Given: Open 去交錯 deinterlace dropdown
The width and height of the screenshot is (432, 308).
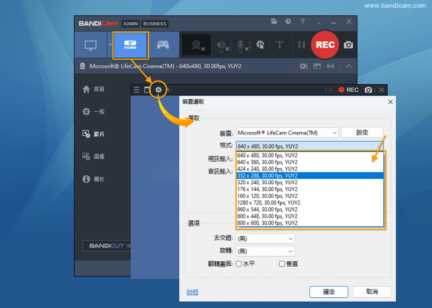Looking at the screenshot, I should click(265, 239).
